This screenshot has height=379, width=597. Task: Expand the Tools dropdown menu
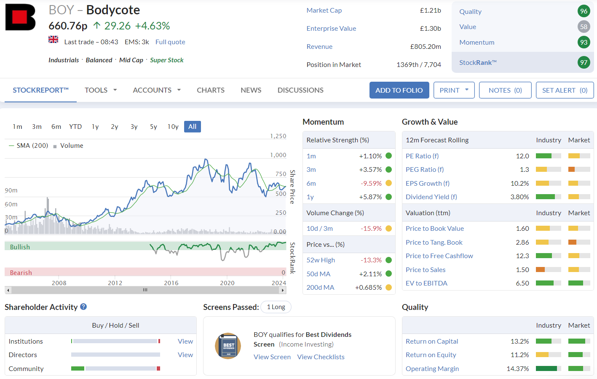pos(101,90)
